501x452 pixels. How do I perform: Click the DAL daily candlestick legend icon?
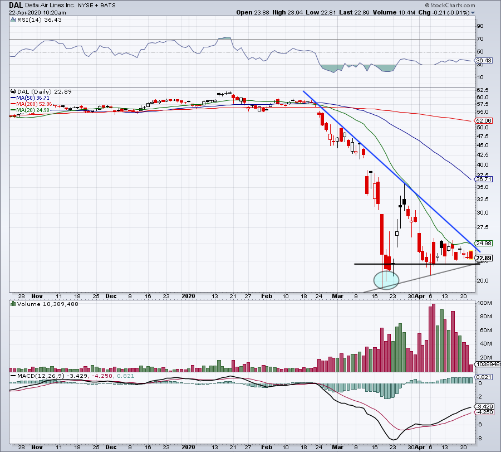click(x=13, y=91)
